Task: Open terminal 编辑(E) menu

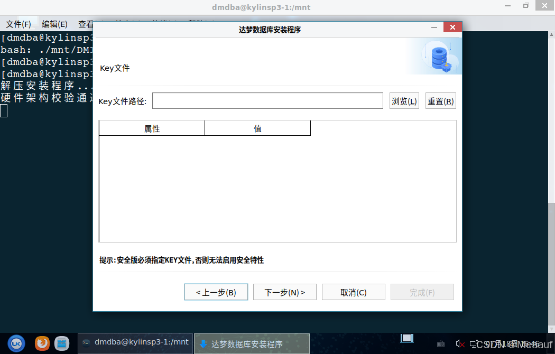Action: pyautogui.click(x=54, y=24)
